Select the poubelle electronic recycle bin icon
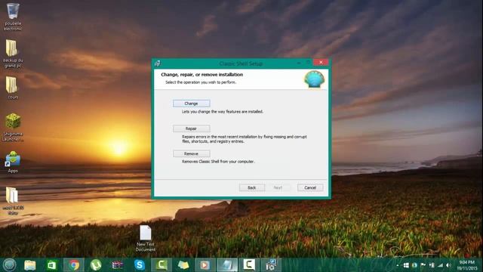Screen dimensions: 483x272 tap(13, 17)
